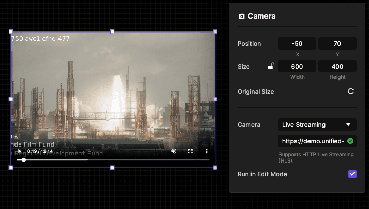Edit the Position X field

(297, 44)
